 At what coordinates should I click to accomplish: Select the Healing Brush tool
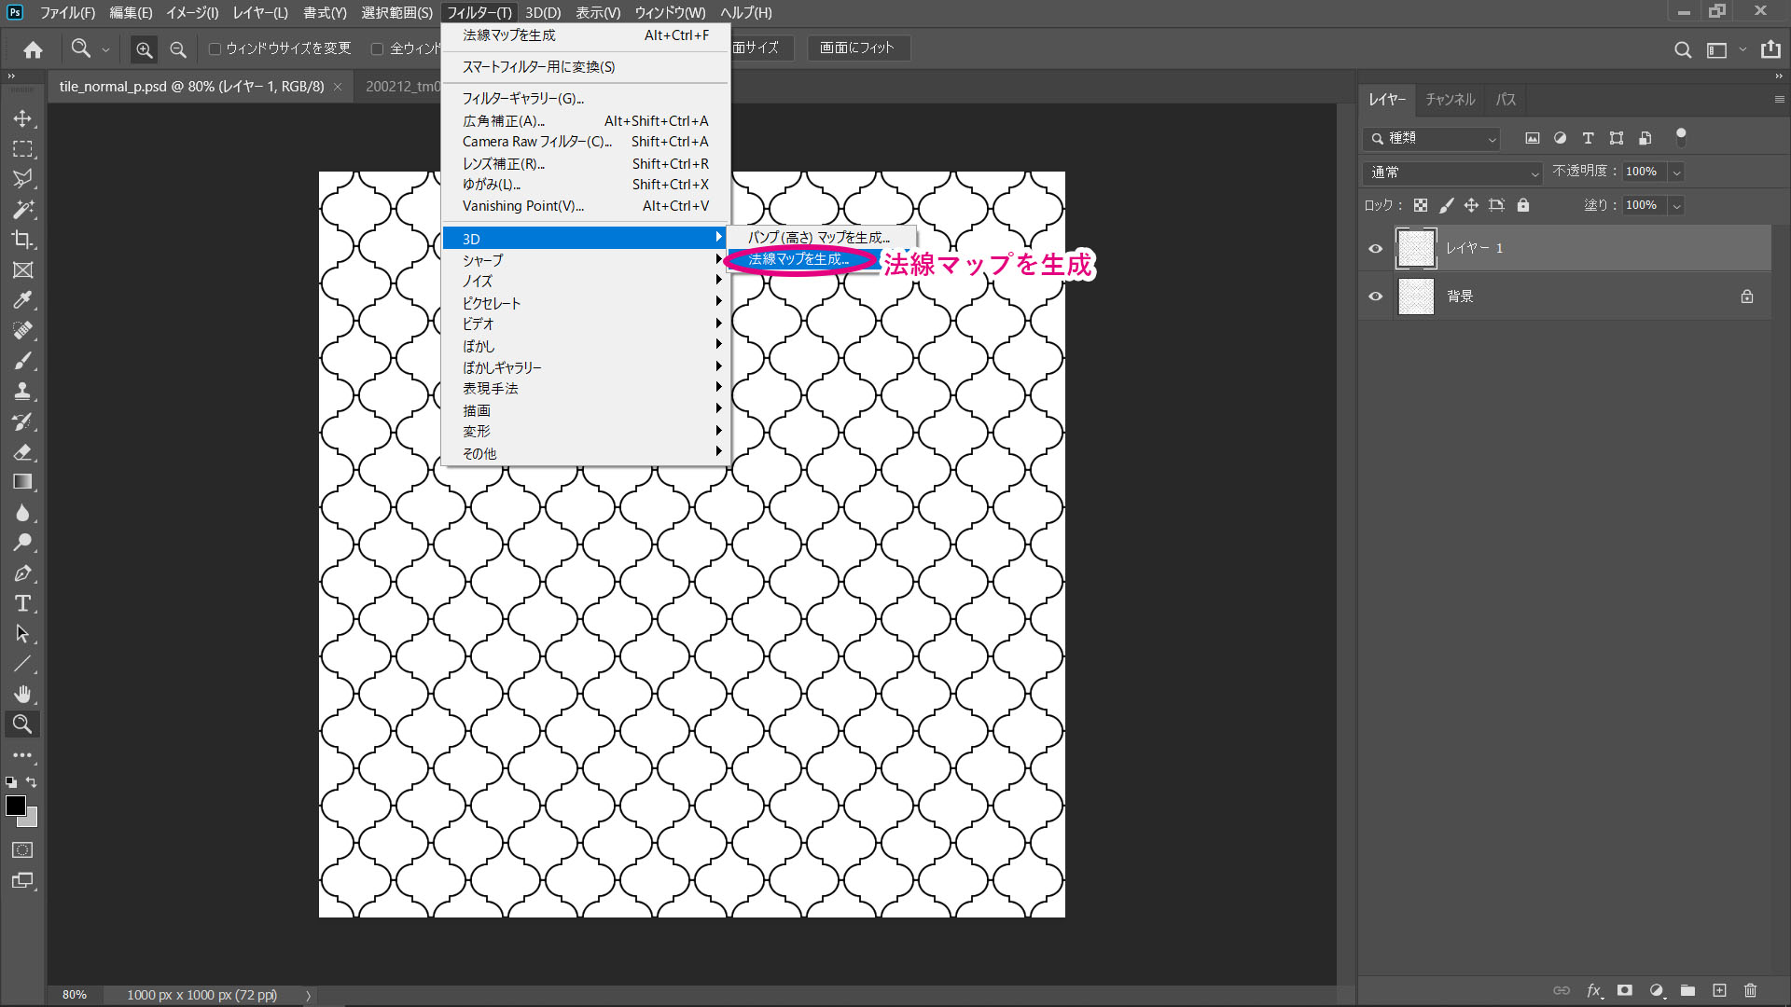click(x=22, y=331)
